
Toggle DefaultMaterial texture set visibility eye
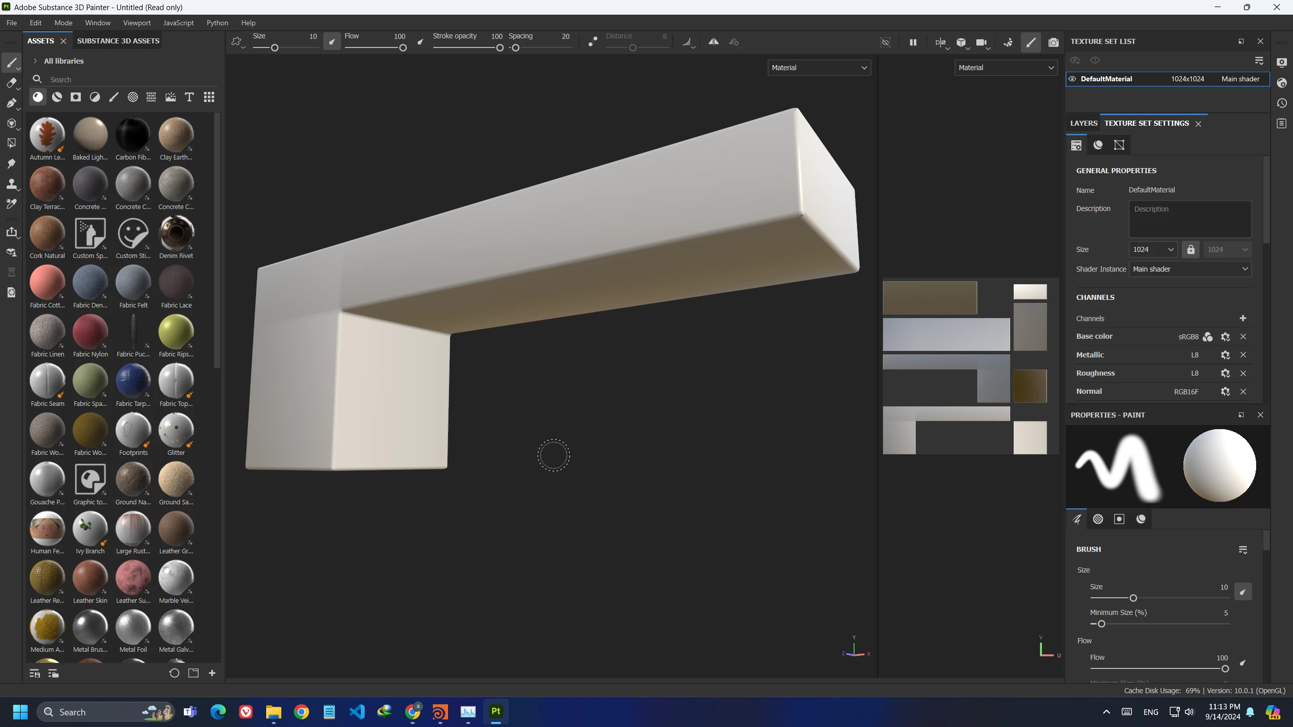[1072, 79]
